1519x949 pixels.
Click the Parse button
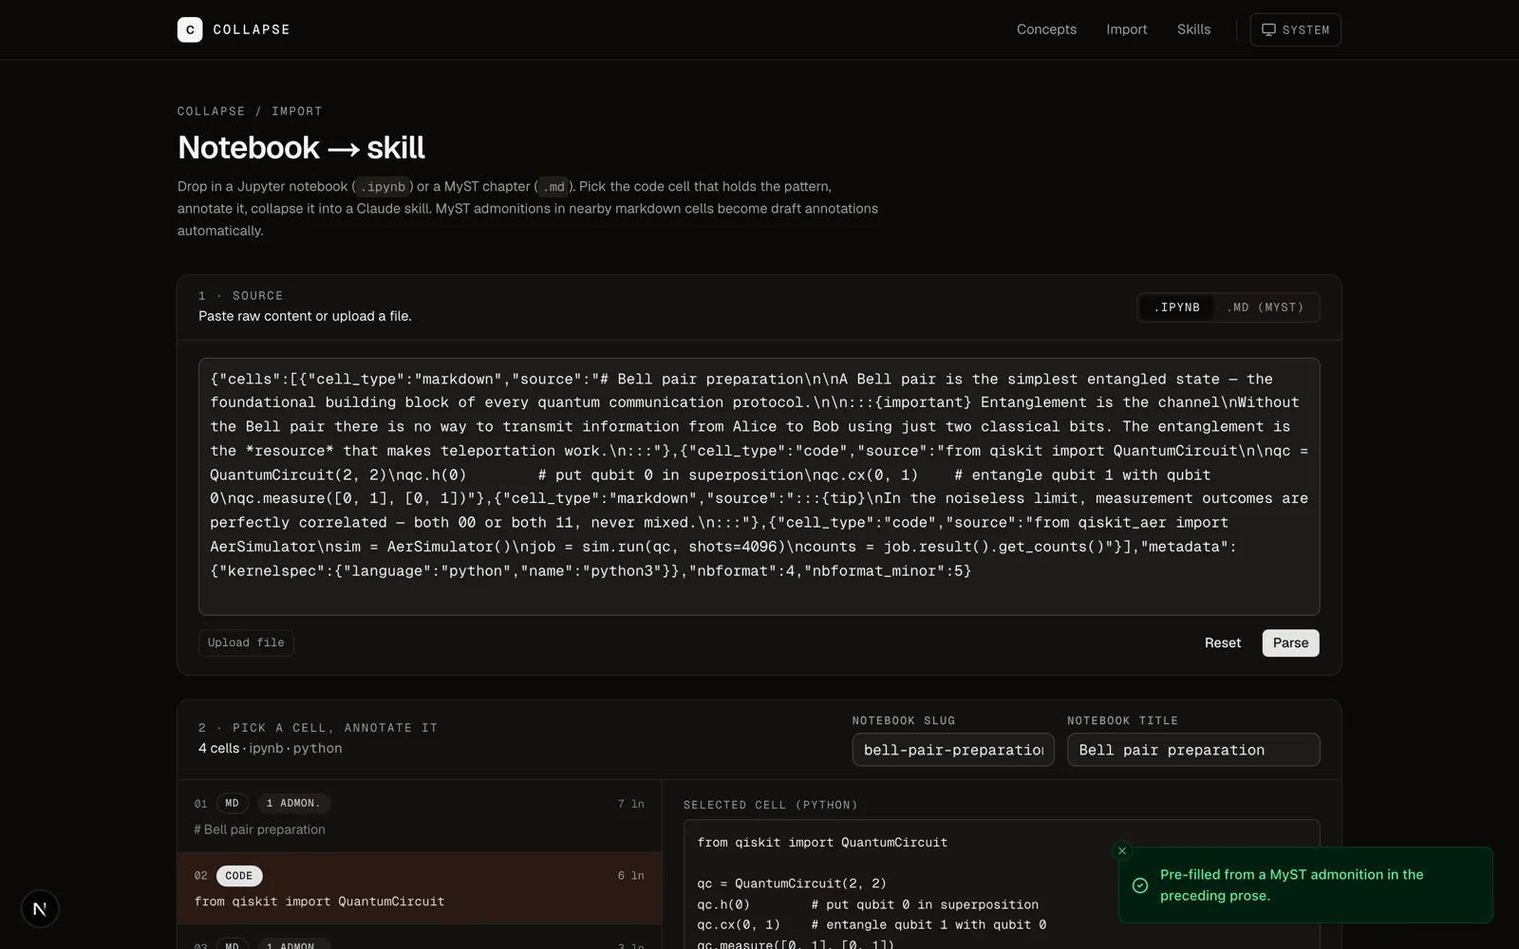[x=1290, y=642]
